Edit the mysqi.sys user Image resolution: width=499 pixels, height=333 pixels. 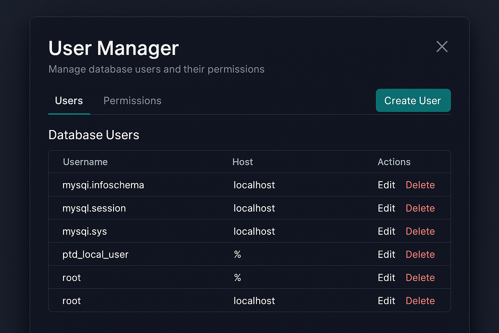(x=386, y=231)
